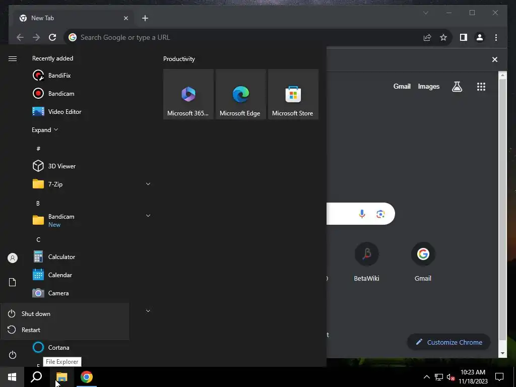
Task: Expand the 7-Zip folder chevron
Action: point(148,184)
